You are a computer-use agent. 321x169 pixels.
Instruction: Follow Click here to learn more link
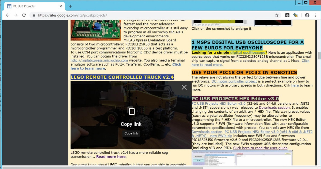tap(126, 66)
